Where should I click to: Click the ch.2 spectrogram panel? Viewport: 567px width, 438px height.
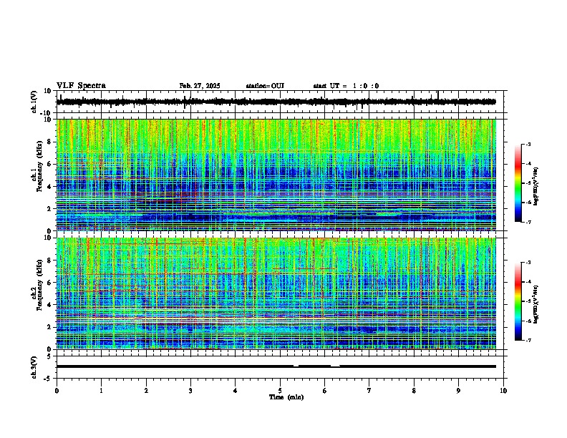(276, 293)
